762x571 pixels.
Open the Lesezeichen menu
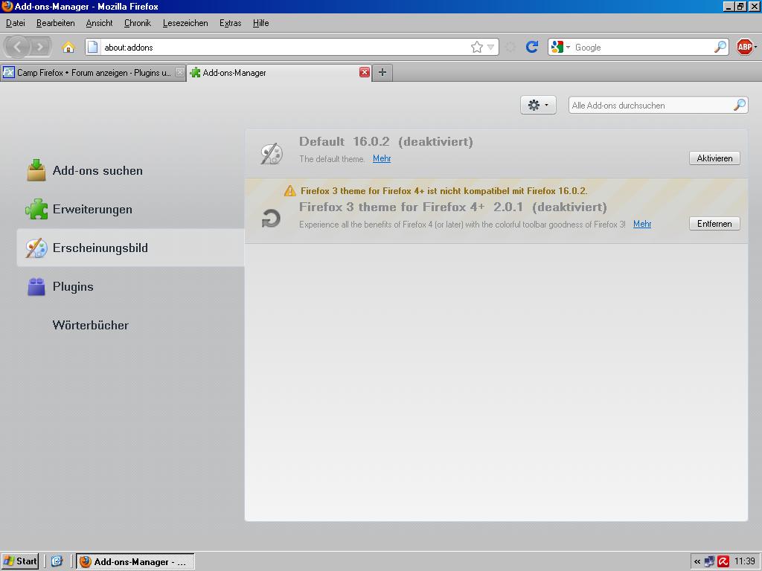point(185,23)
